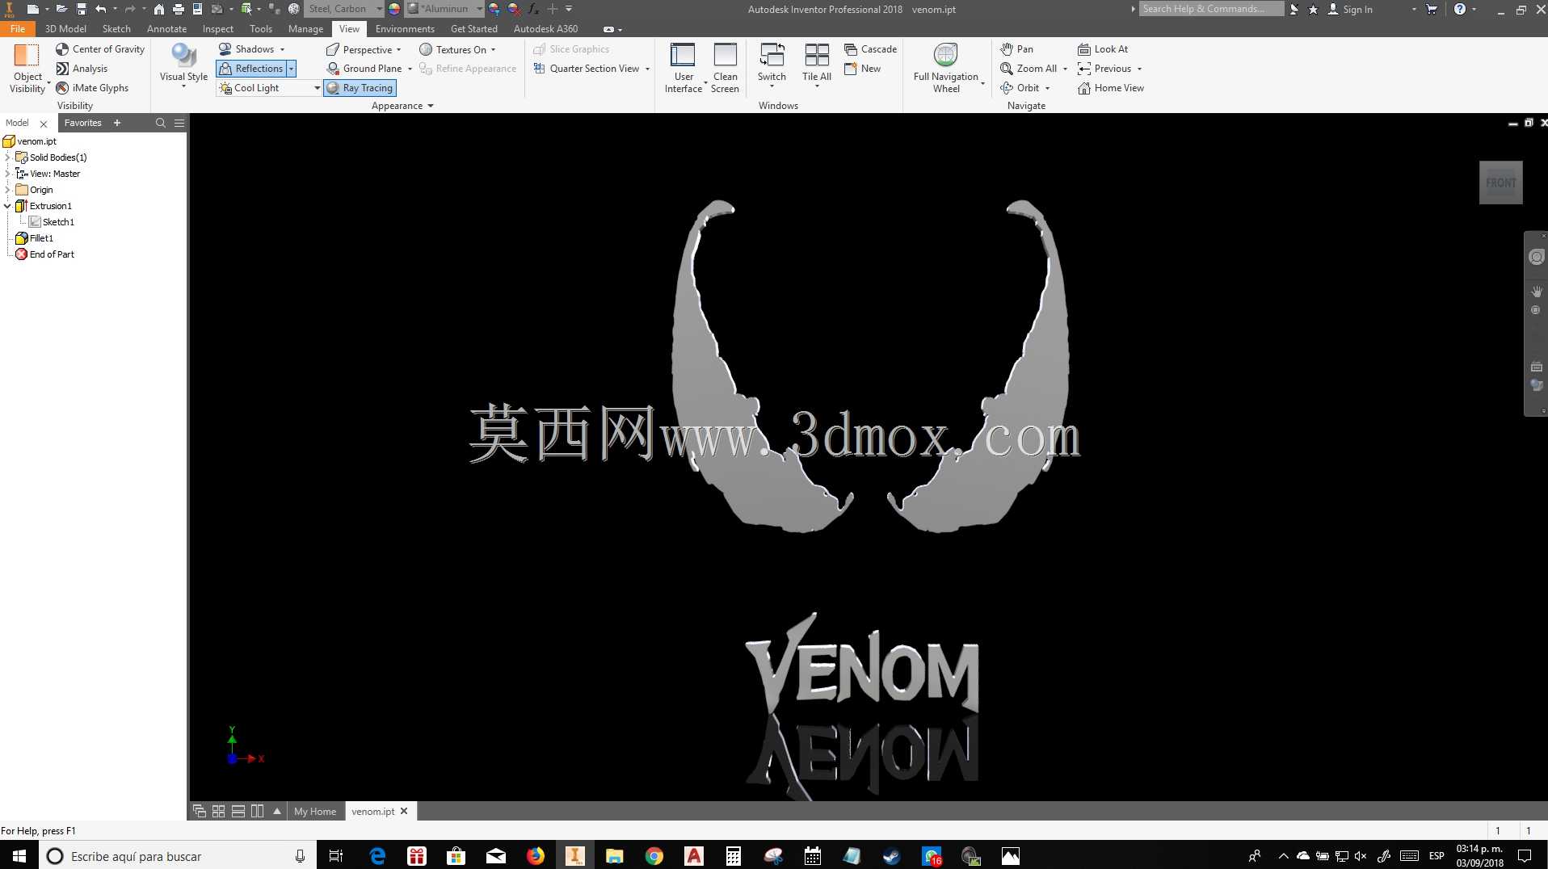The image size is (1548, 869).
Task: Toggle Reflections on or off
Action: click(251, 69)
